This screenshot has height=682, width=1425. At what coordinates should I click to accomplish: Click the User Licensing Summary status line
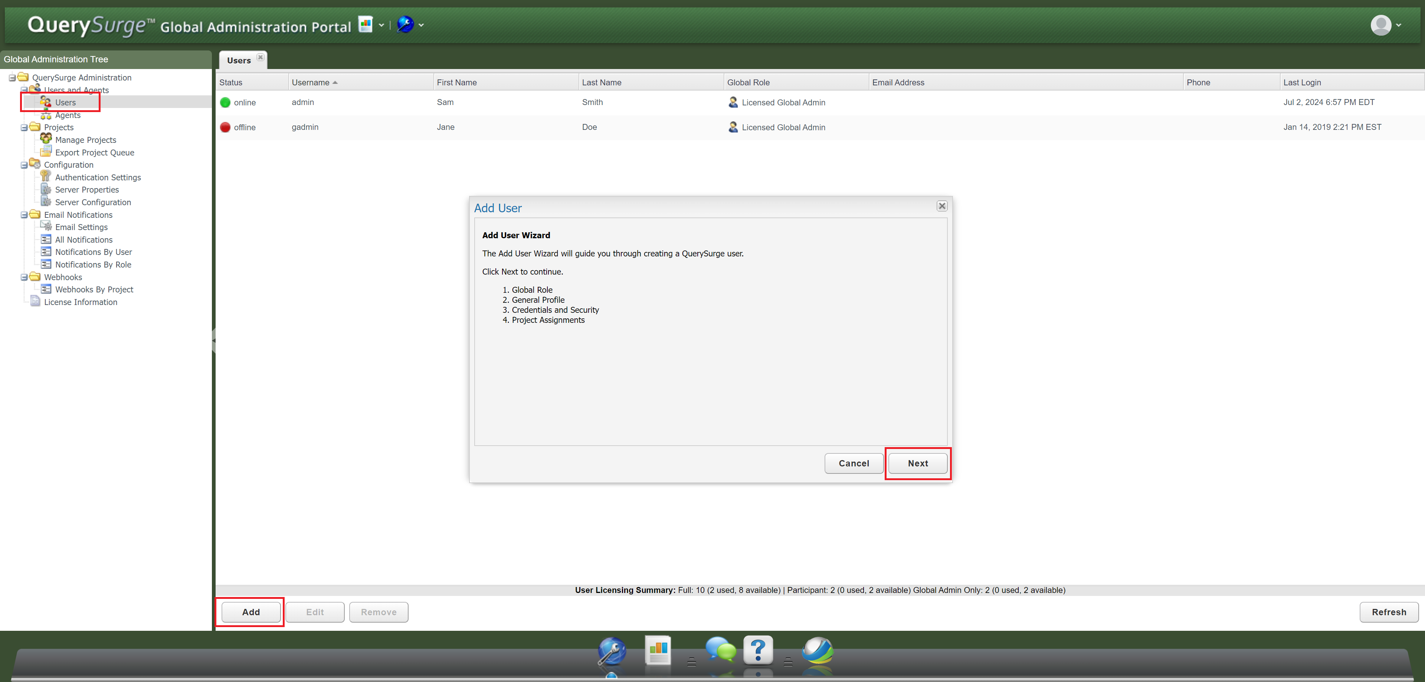tap(820, 590)
